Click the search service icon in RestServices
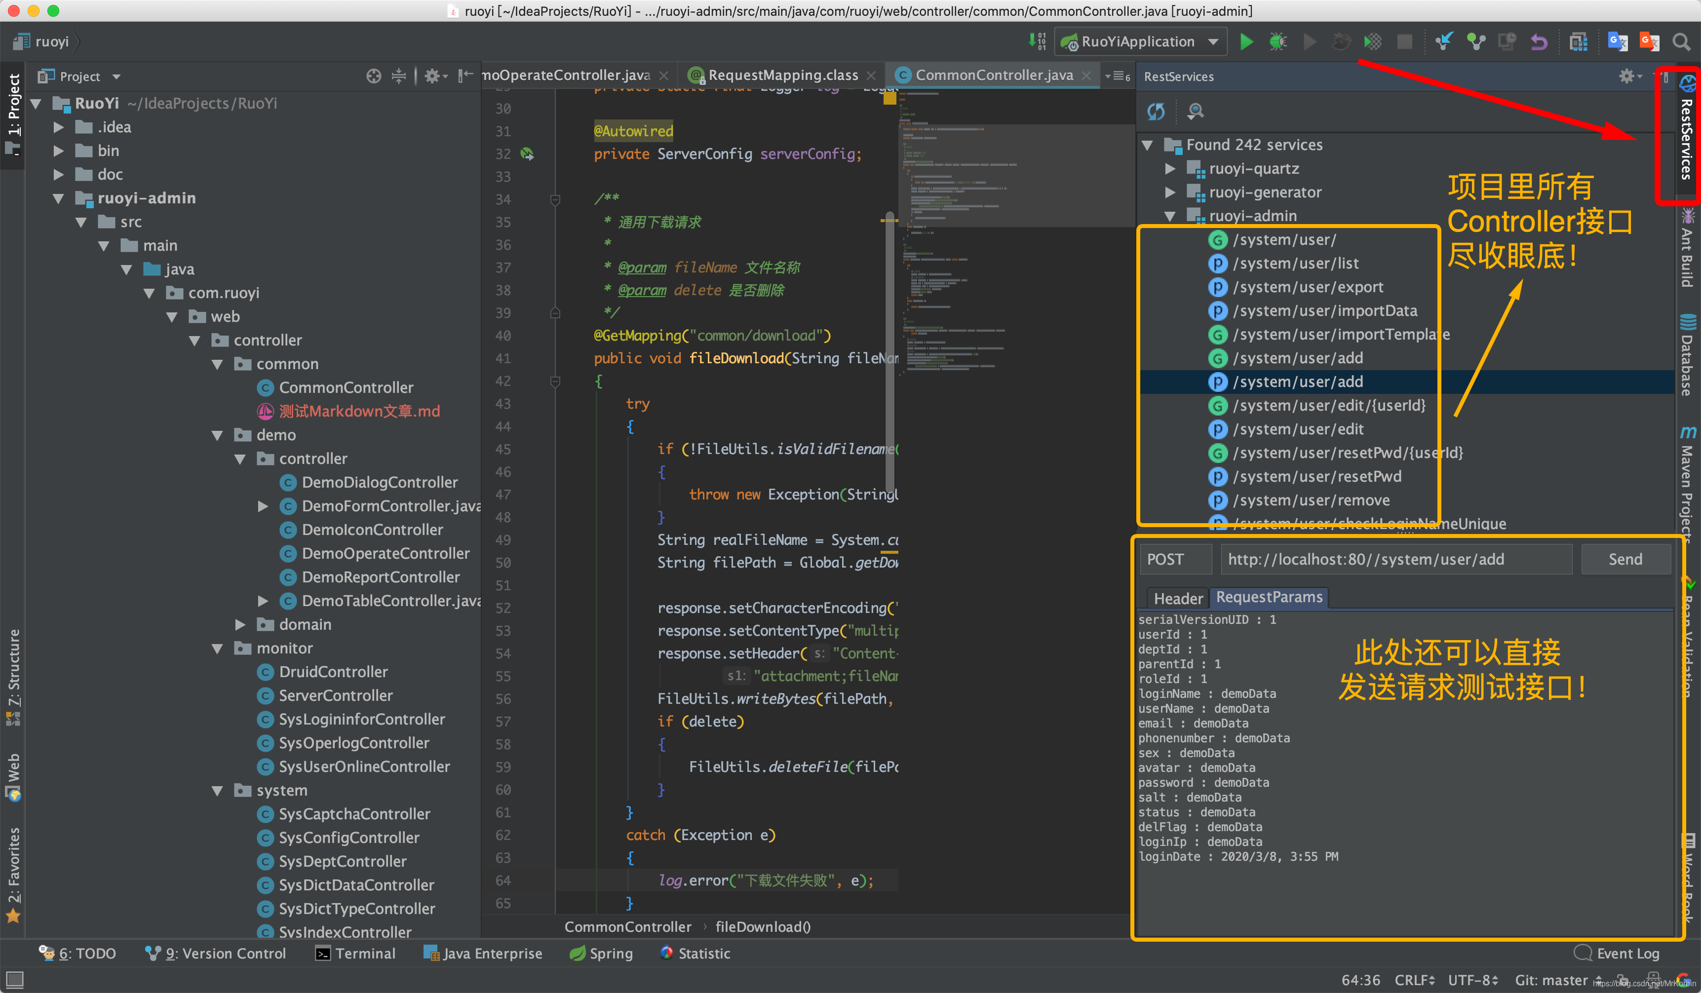Viewport: 1701px width, 993px height. (1196, 112)
